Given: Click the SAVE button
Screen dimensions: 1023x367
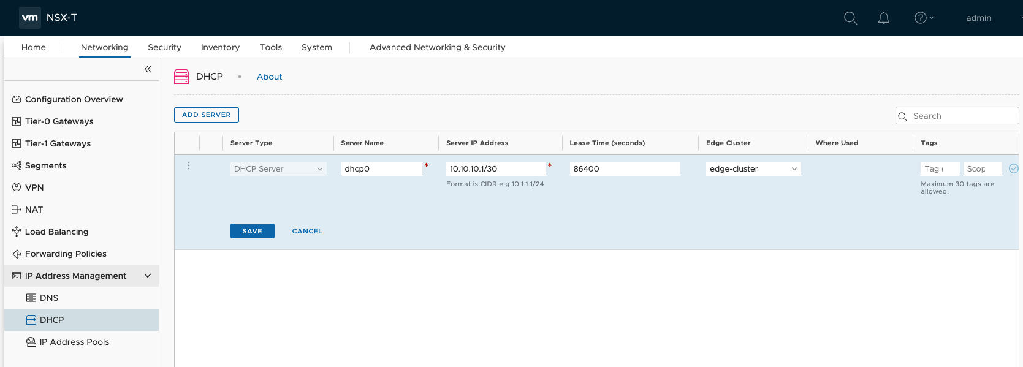Looking at the screenshot, I should tap(252, 231).
